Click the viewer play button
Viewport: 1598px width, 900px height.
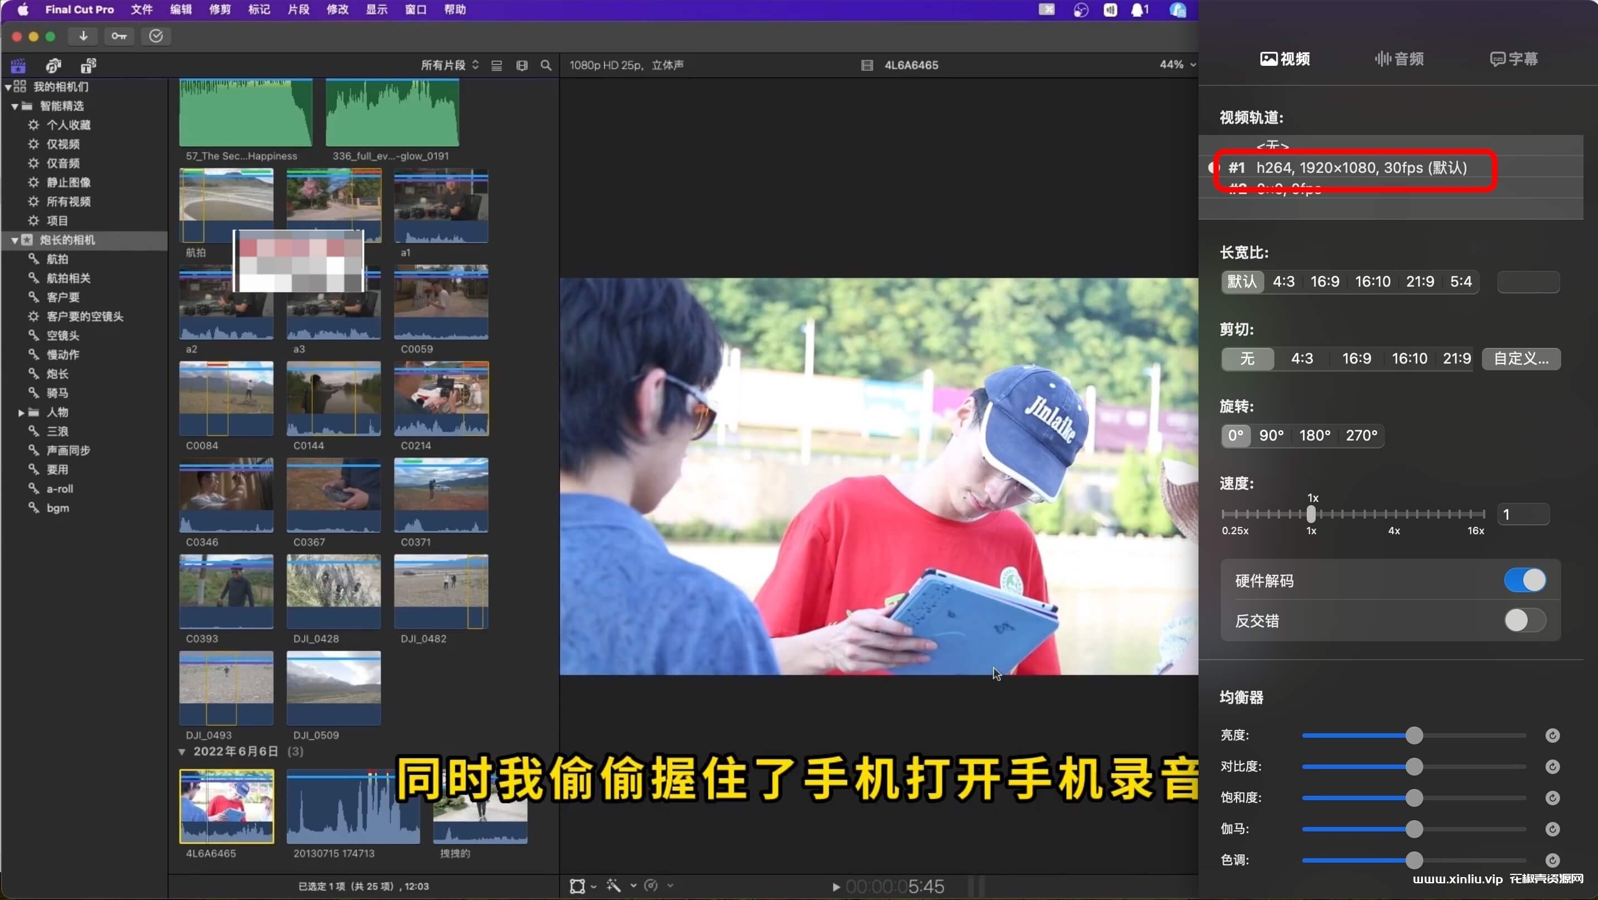[x=836, y=887]
